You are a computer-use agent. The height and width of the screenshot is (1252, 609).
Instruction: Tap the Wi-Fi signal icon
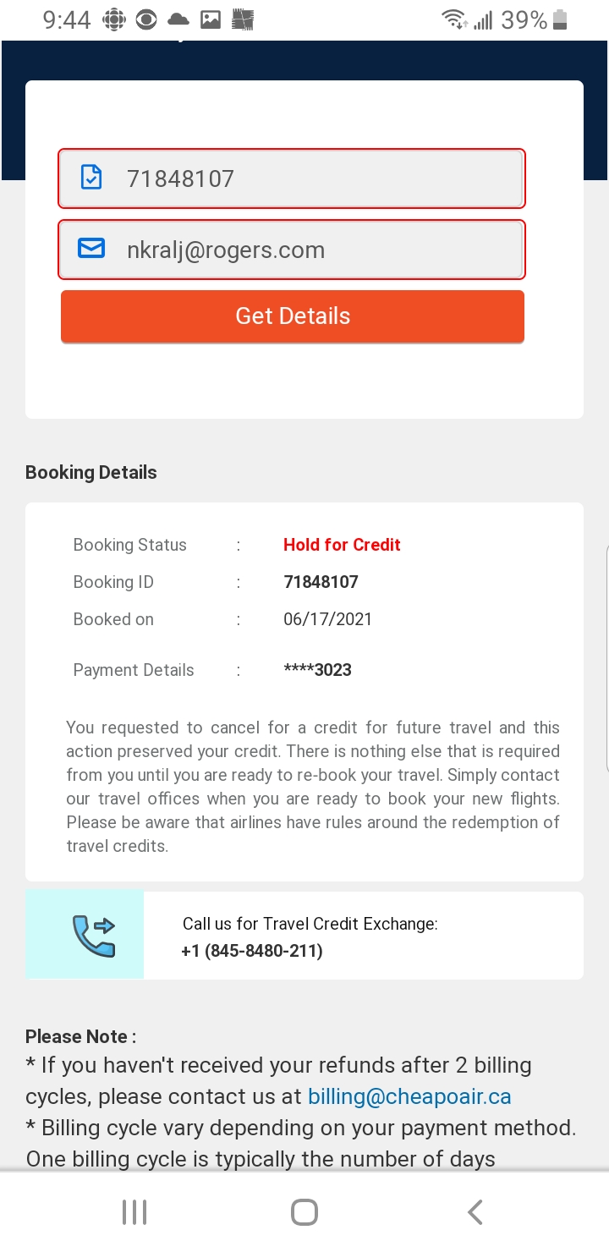tap(454, 20)
